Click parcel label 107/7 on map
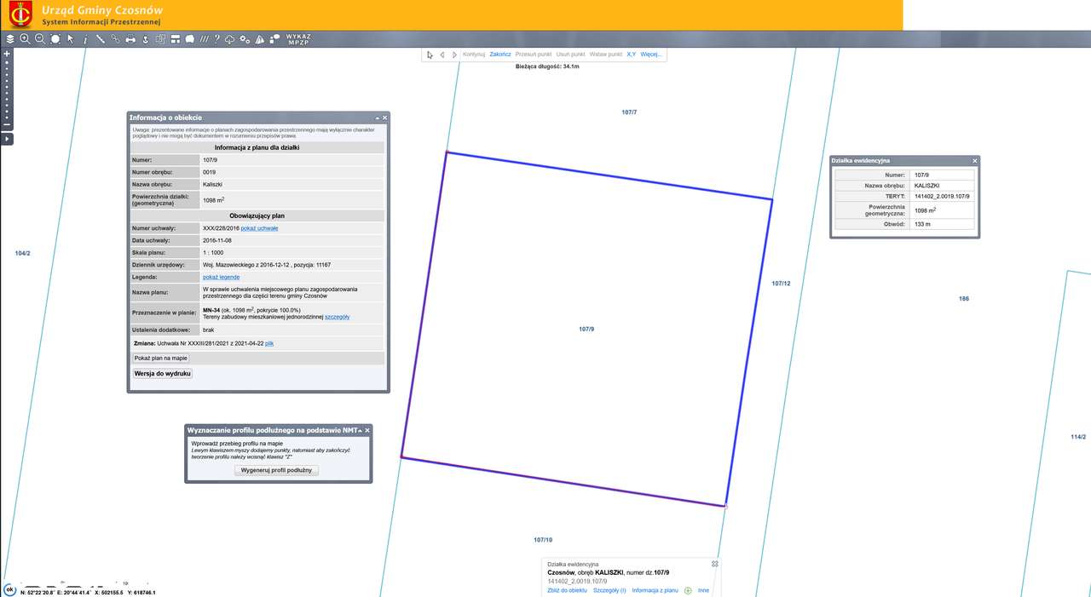This screenshot has width=1091, height=597. (x=629, y=112)
